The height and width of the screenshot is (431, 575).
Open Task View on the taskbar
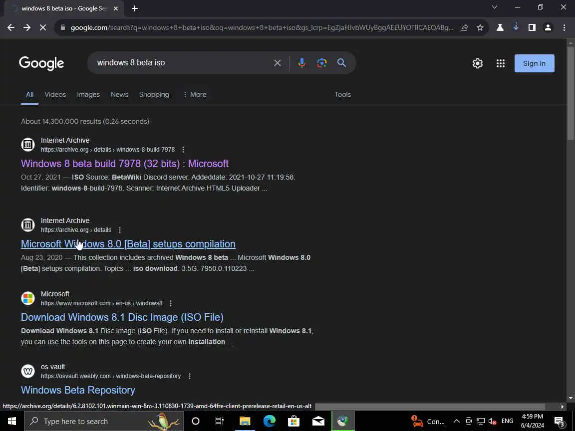click(219, 421)
